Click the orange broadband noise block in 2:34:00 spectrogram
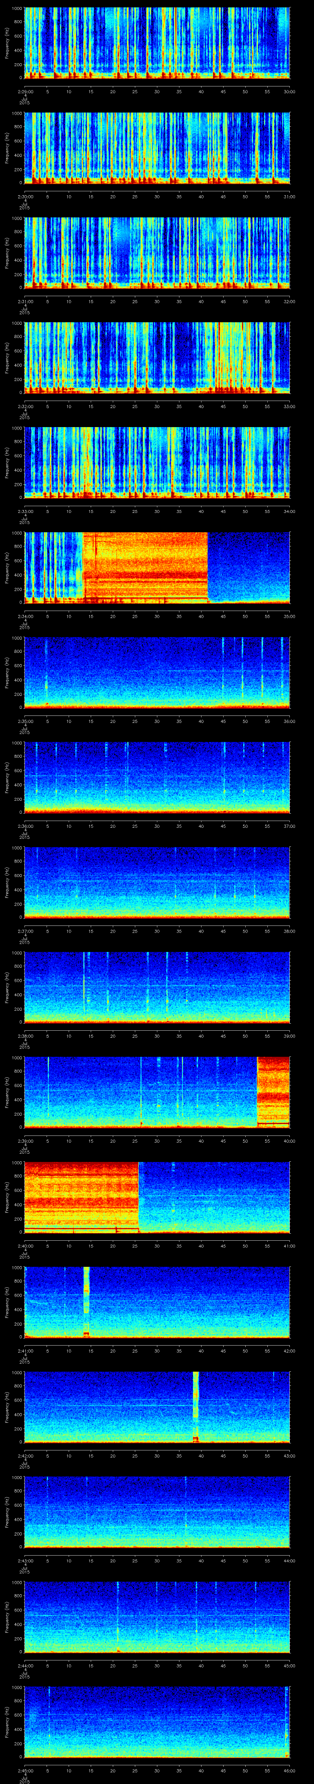314x1784 pixels. click(146, 567)
